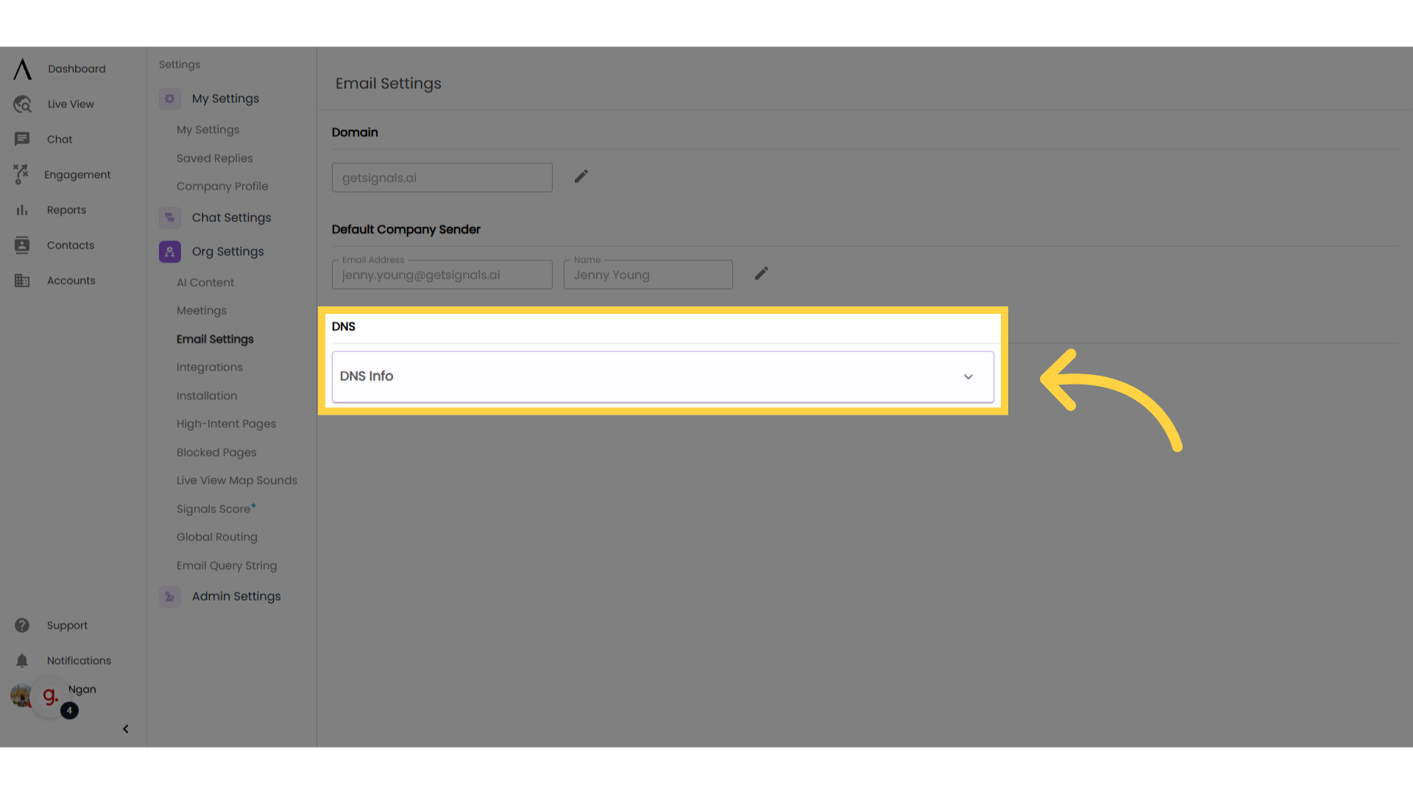Click the Dashboard navigation icon
The image size is (1413, 794).
pyautogui.click(x=22, y=68)
